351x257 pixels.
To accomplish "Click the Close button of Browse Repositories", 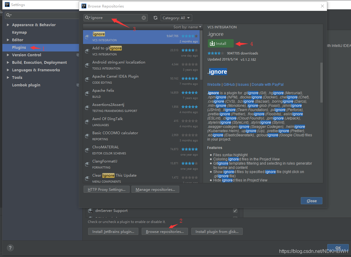I will (311, 201).
